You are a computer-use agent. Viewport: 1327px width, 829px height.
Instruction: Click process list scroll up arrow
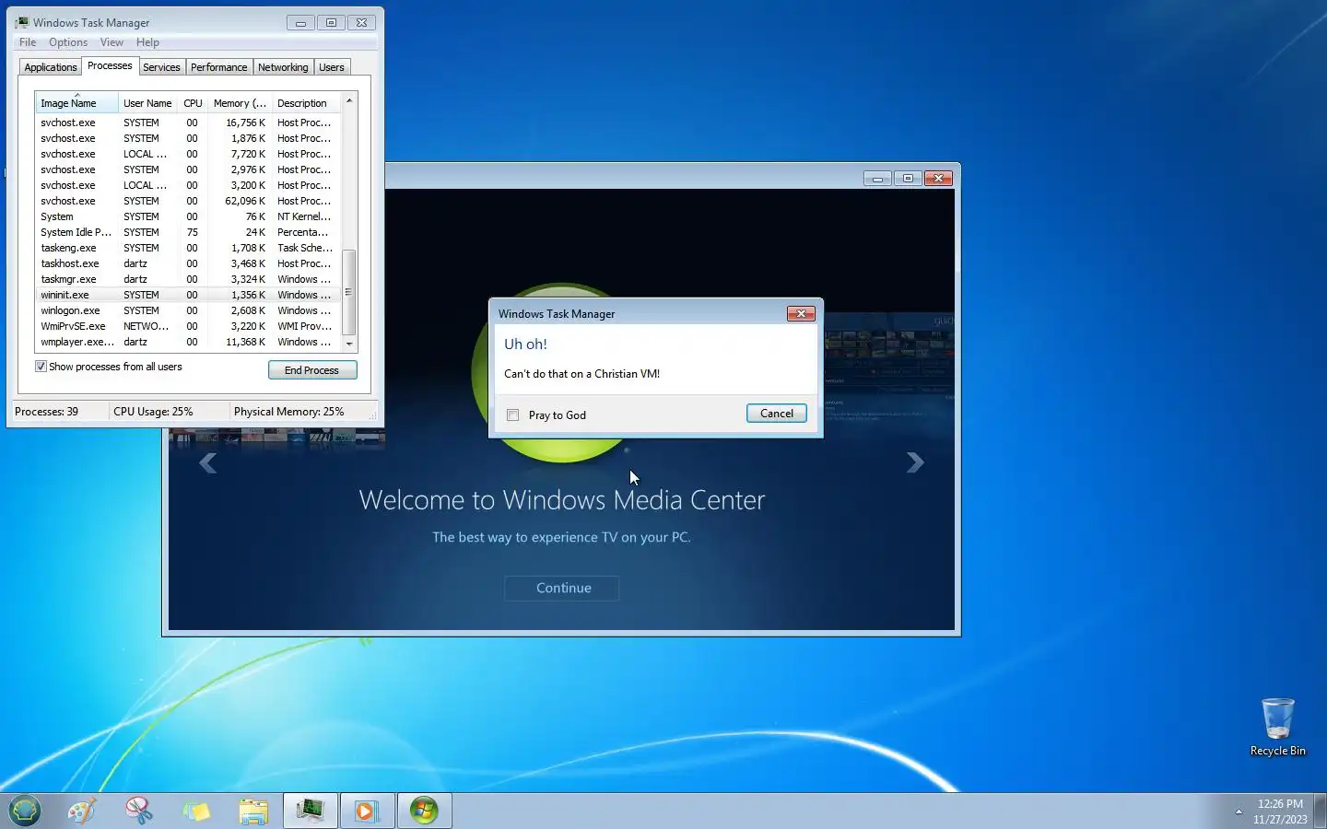tap(349, 100)
